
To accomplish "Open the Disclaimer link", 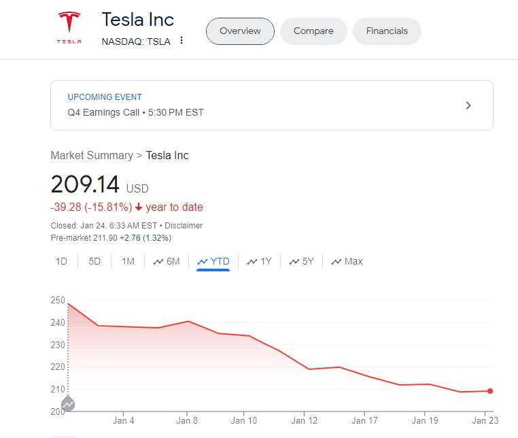I will pos(184,226).
